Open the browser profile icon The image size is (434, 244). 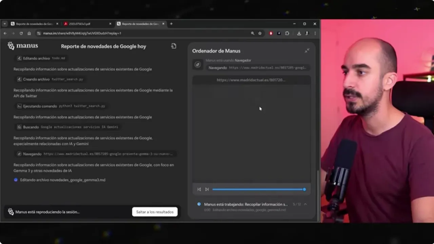[x=307, y=33]
